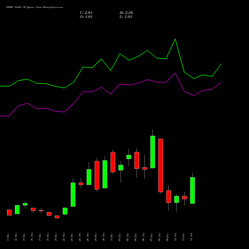Viewport: 249px width, 249px height.
Task: Select the red candlestick for 05 Jan
Action: pos(137,160)
